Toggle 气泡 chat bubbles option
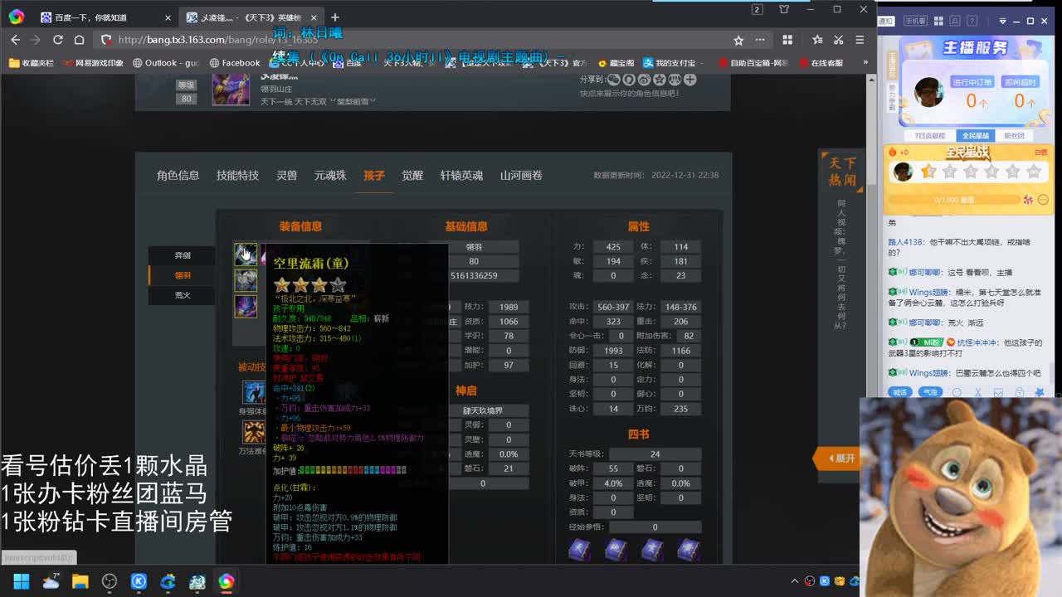Screen dimensions: 1062x597 930,392
